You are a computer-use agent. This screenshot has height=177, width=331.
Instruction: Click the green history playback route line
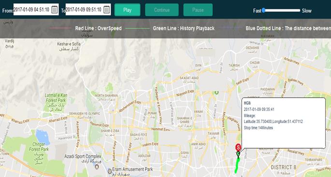pos(237,165)
